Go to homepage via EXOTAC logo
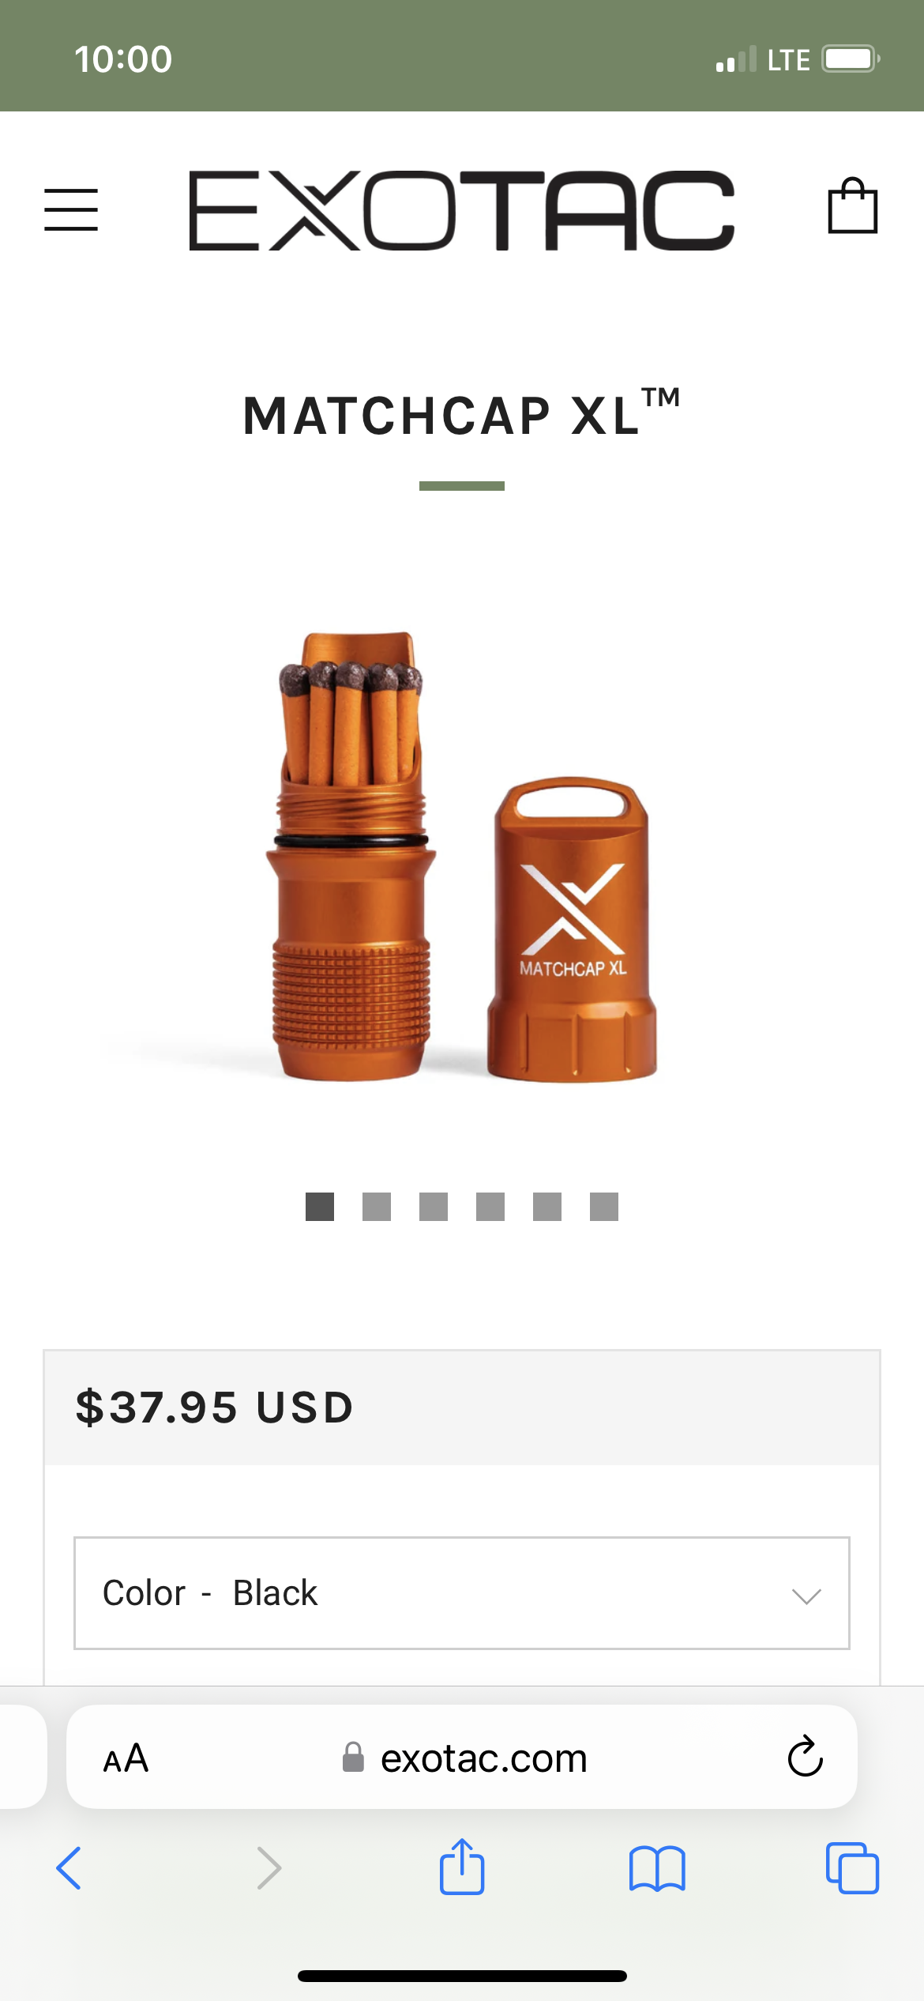 pos(462,210)
